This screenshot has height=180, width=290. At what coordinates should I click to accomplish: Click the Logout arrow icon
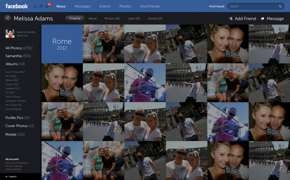tap(6, 176)
